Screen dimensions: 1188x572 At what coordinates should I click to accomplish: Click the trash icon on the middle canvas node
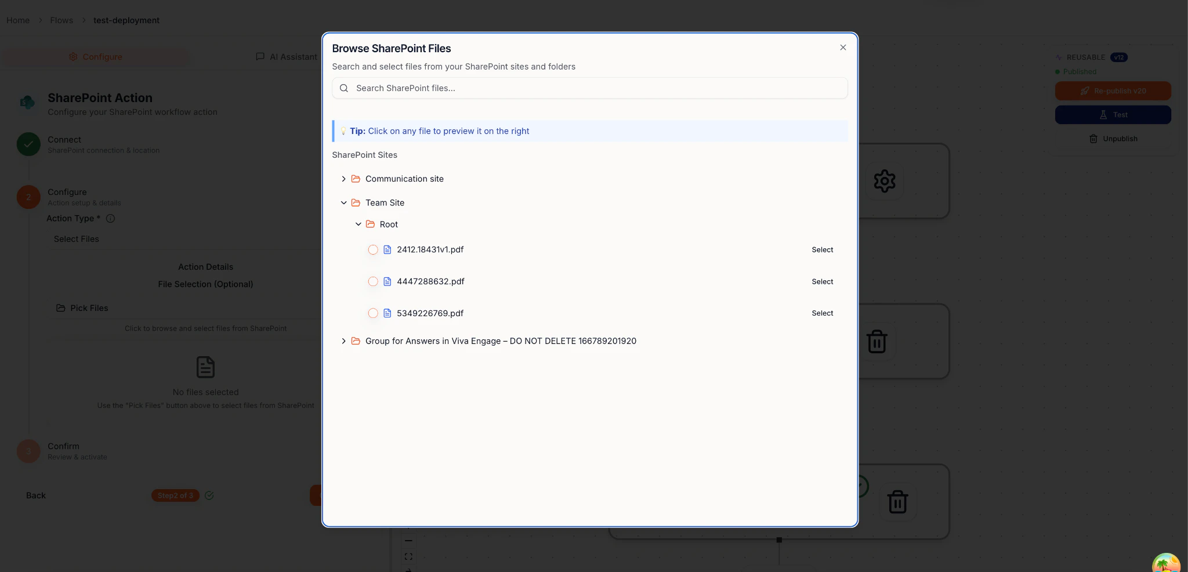[876, 341]
